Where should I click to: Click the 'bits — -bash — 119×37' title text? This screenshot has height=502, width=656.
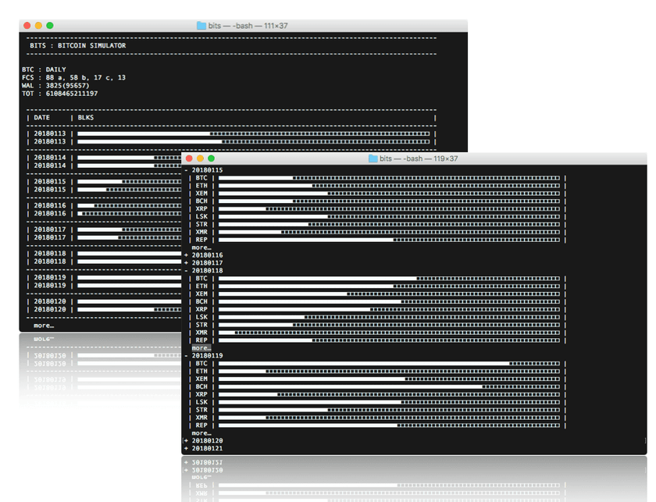coord(419,158)
